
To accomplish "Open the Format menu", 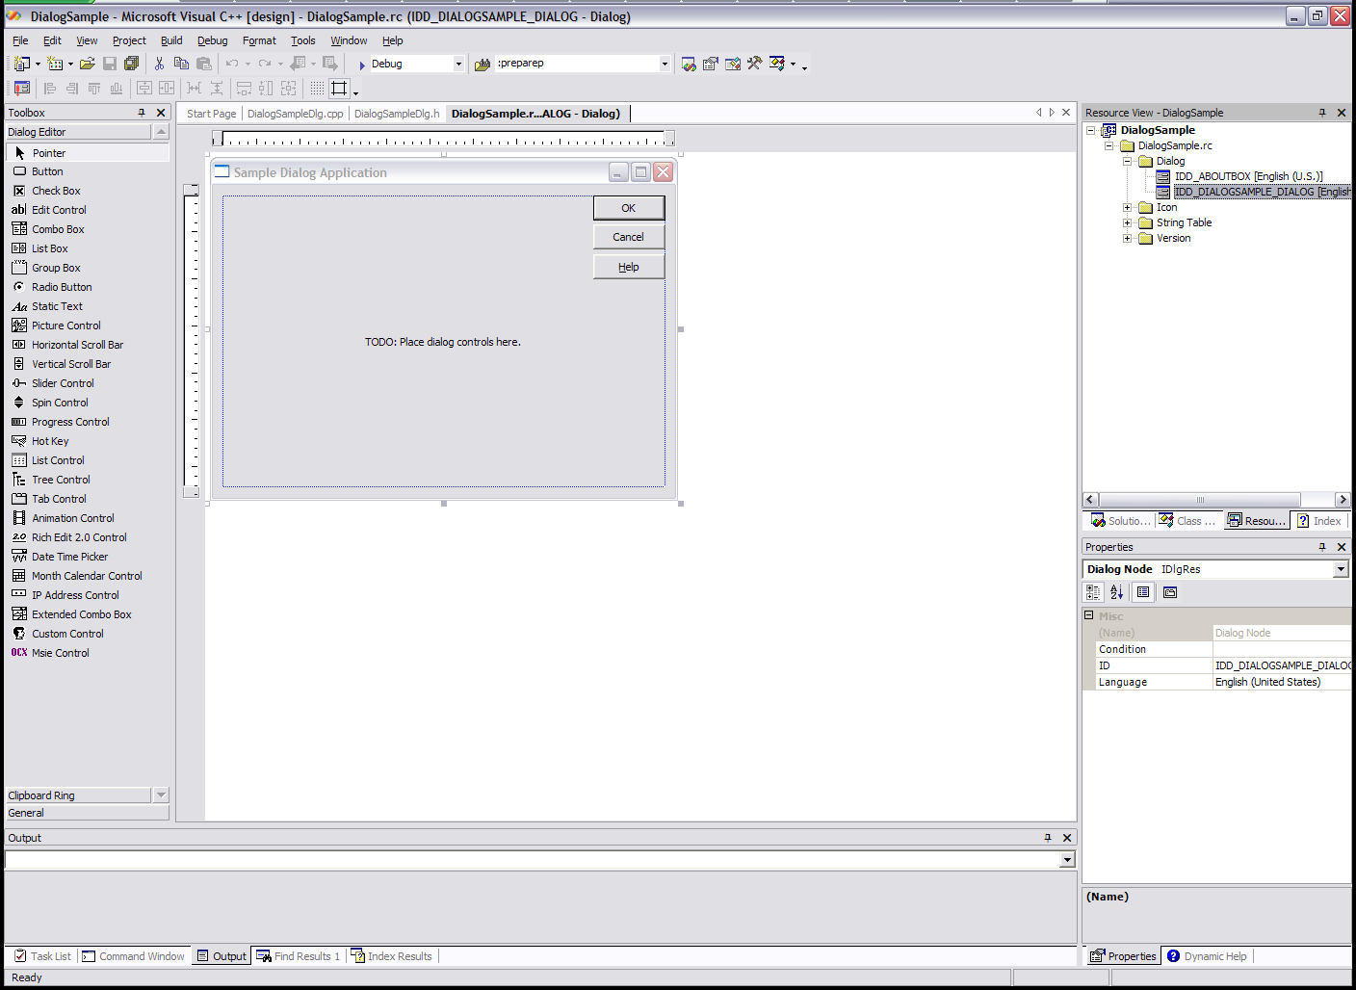I will [259, 40].
